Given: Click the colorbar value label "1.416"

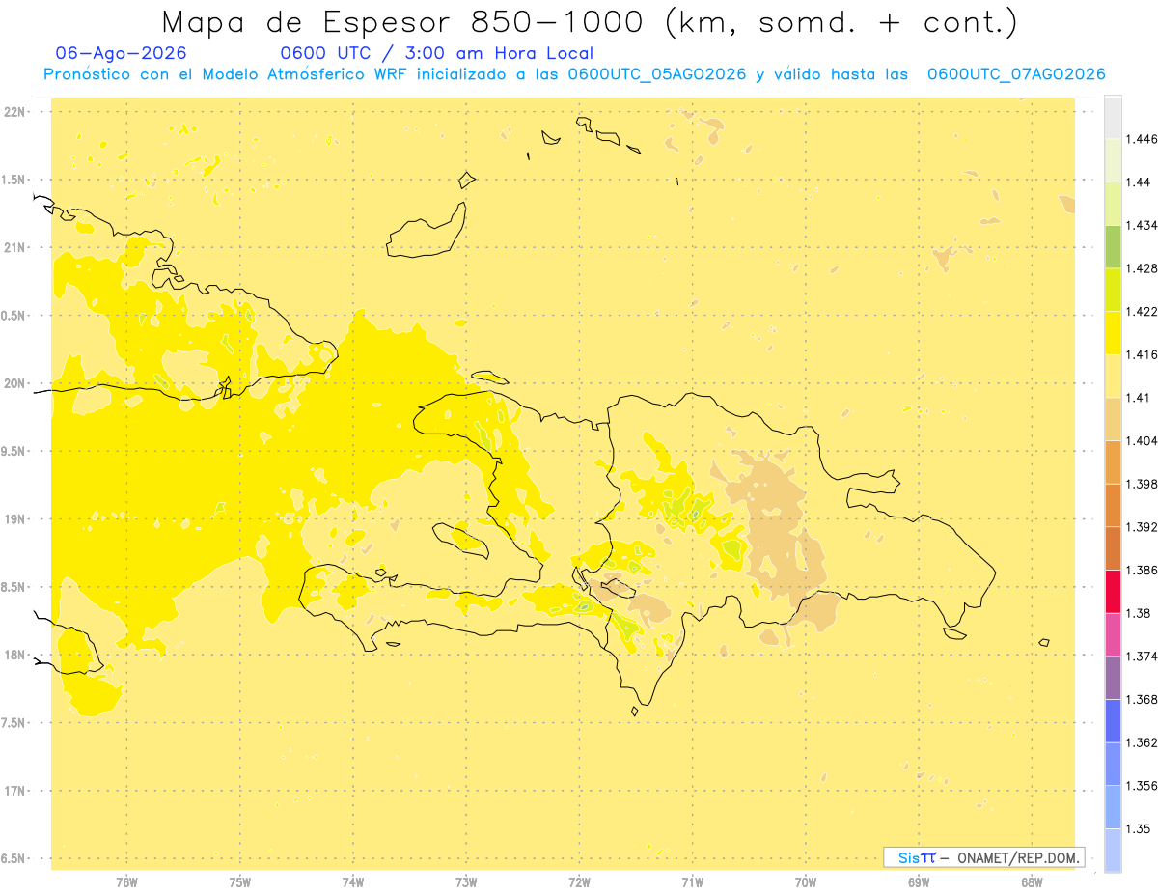Looking at the screenshot, I should click(x=1142, y=354).
